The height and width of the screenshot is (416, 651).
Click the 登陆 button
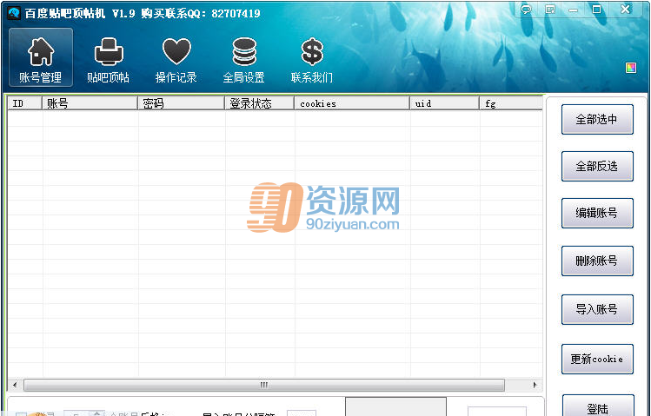coord(598,406)
